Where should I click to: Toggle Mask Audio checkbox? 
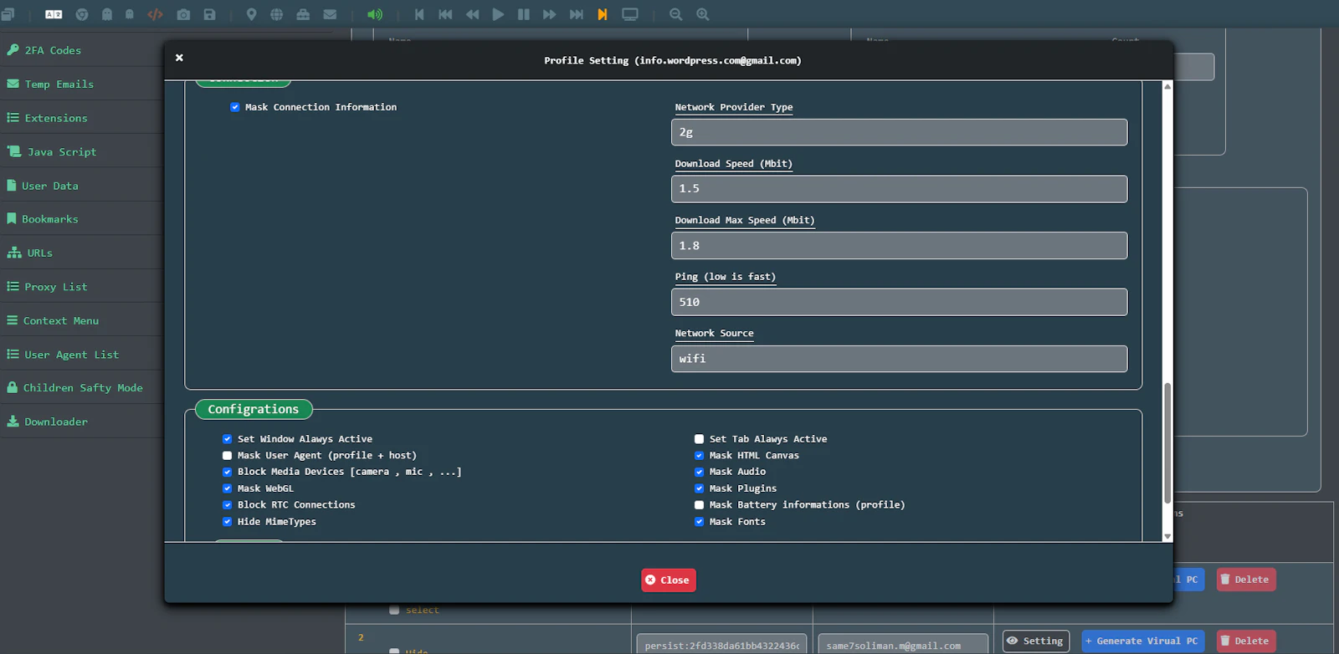click(699, 472)
